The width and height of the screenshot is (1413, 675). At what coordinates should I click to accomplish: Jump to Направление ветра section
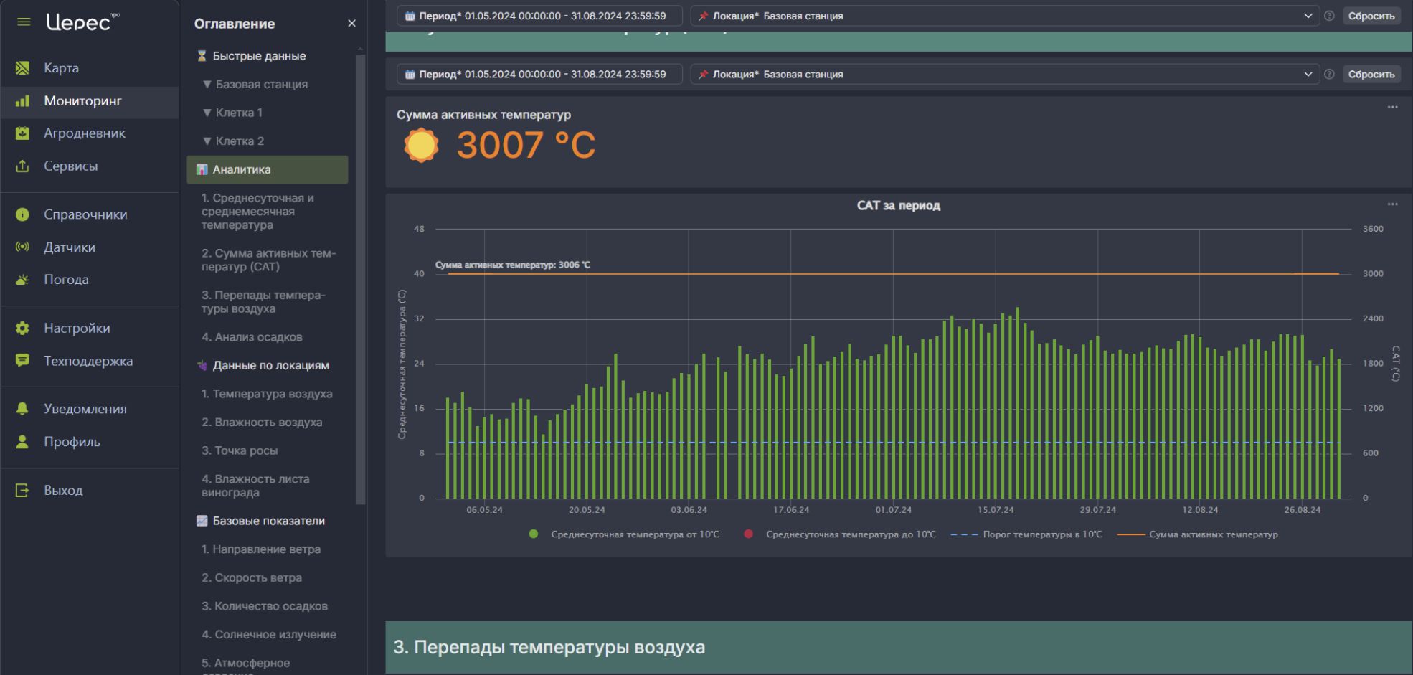coord(261,549)
